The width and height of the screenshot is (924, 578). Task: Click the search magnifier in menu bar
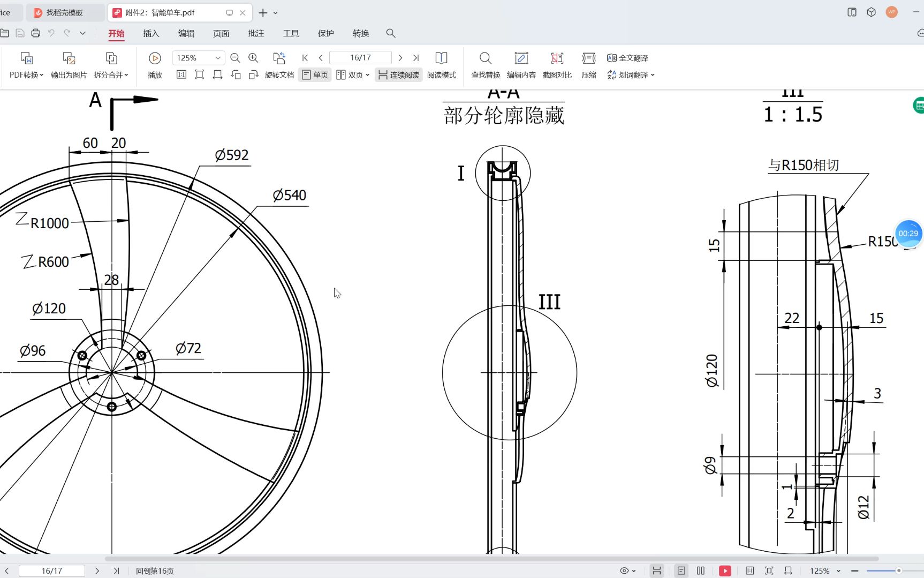(391, 33)
